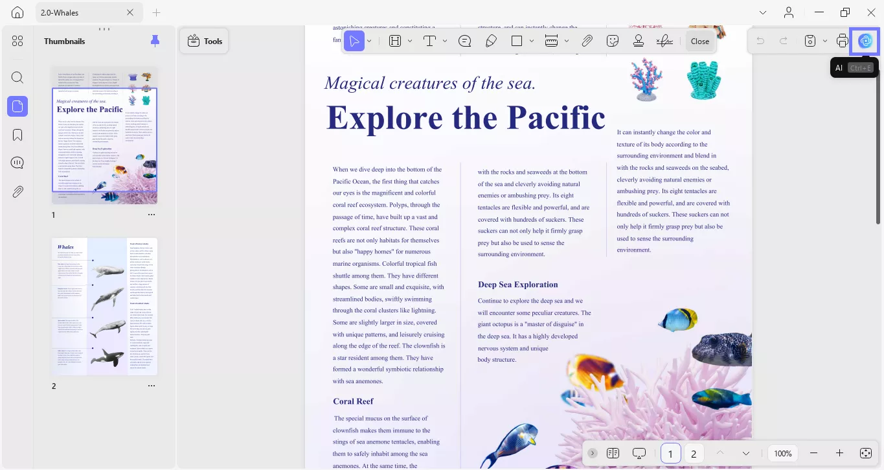Toggle the two-page reading view
The width and height of the screenshot is (884, 470).
click(x=613, y=453)
